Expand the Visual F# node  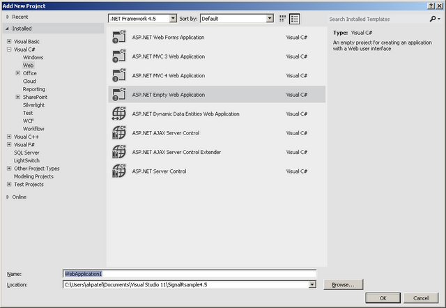(x=9, y=144)
